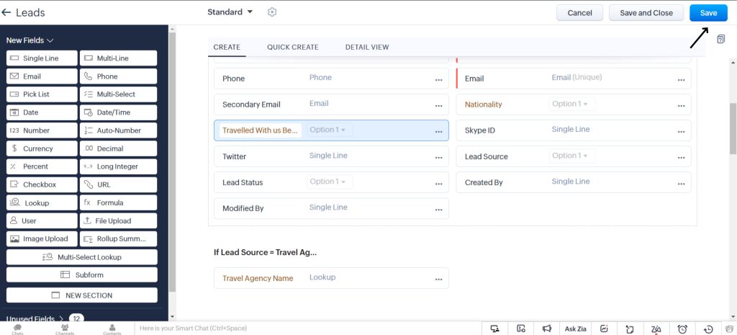The height and width of the screenshot is (335, 737).
Task: Click the megaphone announcements icon
Action: (x=547, y=329)
